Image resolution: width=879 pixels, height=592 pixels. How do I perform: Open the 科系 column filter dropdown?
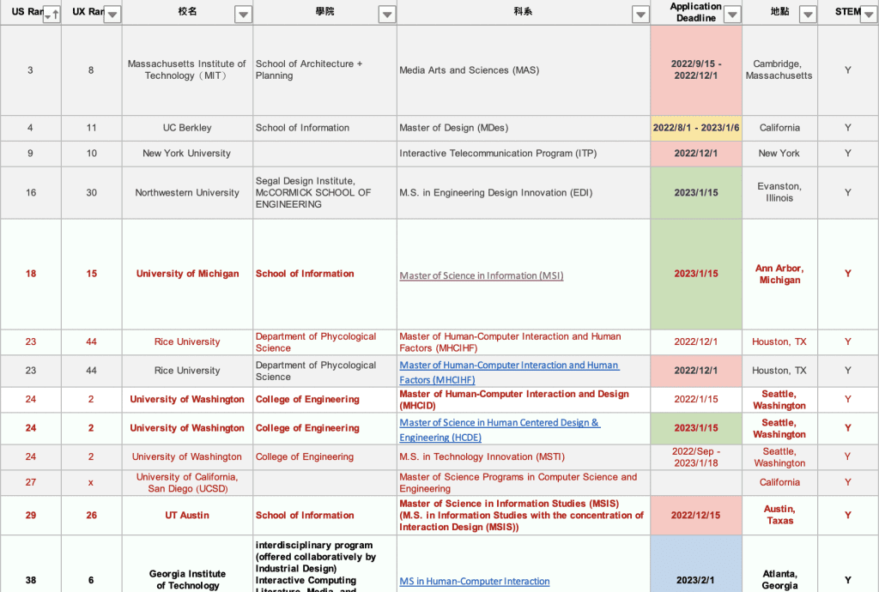pos(640,15)
